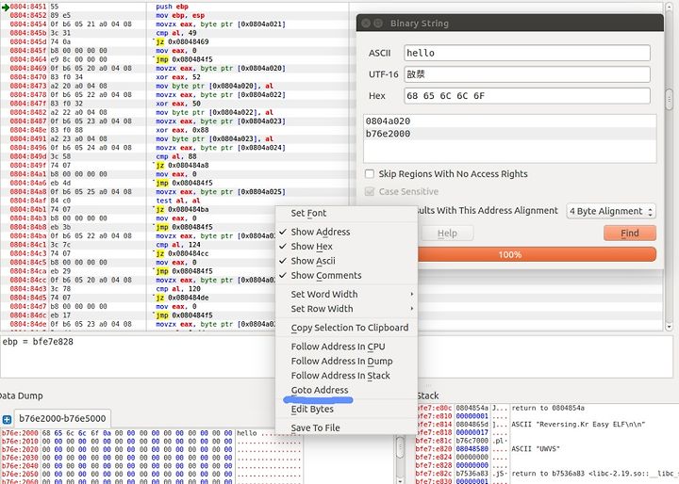Select the 'test al, al' instruction

click(178, 201)
